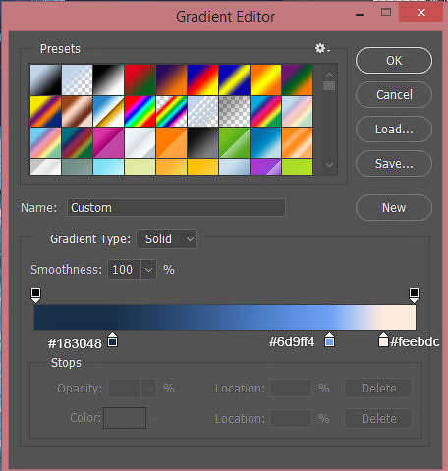Click the gradient preview bar
The height and width of the screenshot is (471, 448).
coord(225,317)
